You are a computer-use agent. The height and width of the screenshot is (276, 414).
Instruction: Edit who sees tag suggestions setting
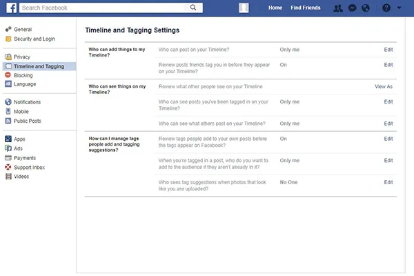click(388, 182)
